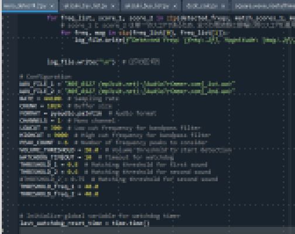The image size is (295, 234).
Task: Click the LOWCUT bandpass filter line
Action: [x=109, y=128]
